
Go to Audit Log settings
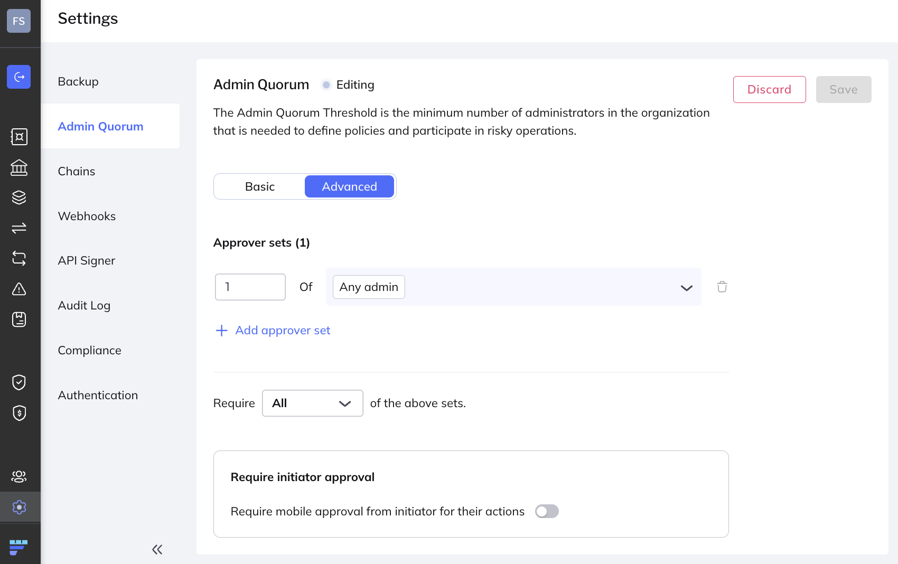(84, 305)
